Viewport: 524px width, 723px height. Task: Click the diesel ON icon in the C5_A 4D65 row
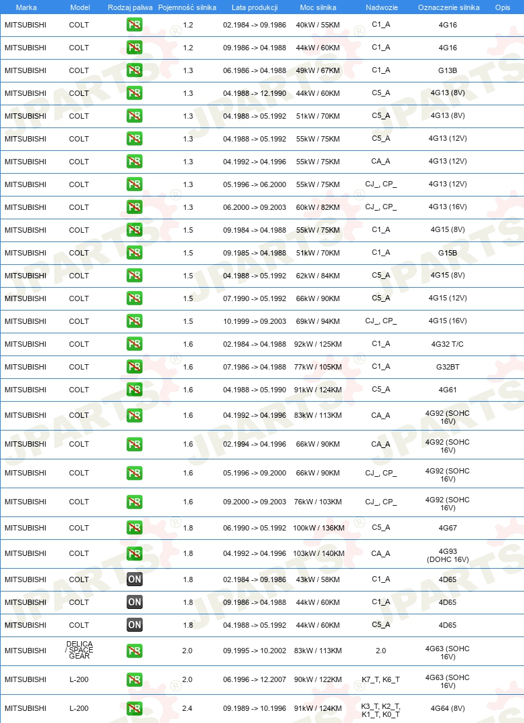click(135, 625)
